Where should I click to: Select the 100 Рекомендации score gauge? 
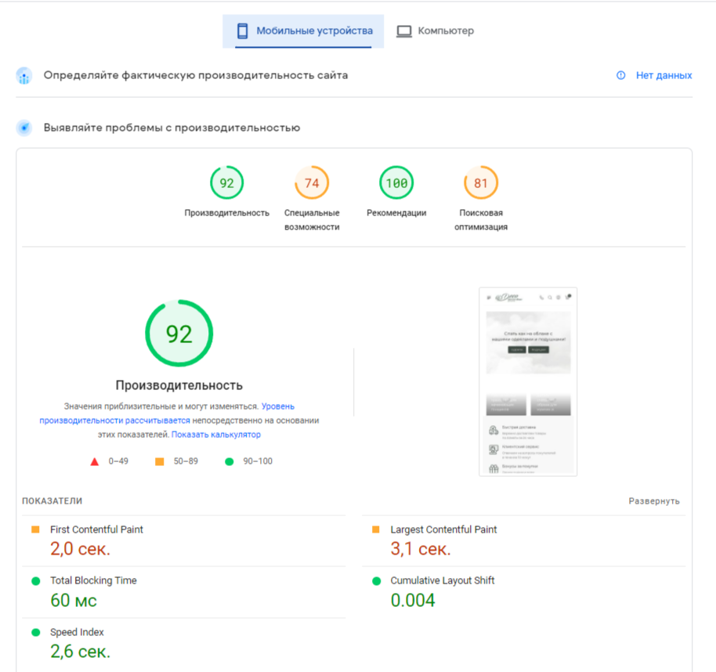coord(396,183)
